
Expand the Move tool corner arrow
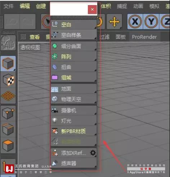(121, 27)
